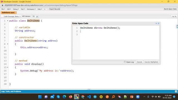Open the orange circle app on taskbar
This screenshot has height=100, width=178.
coord(107,97)
